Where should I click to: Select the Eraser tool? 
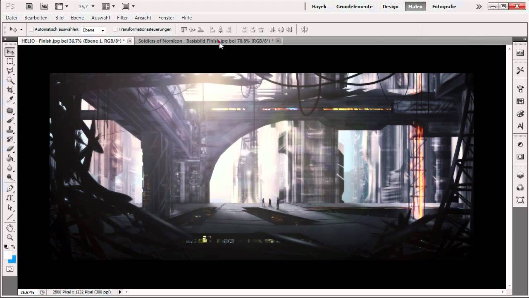point(10,149)
